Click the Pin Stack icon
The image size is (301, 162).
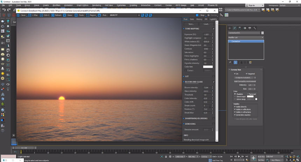(x=230, y=62)
